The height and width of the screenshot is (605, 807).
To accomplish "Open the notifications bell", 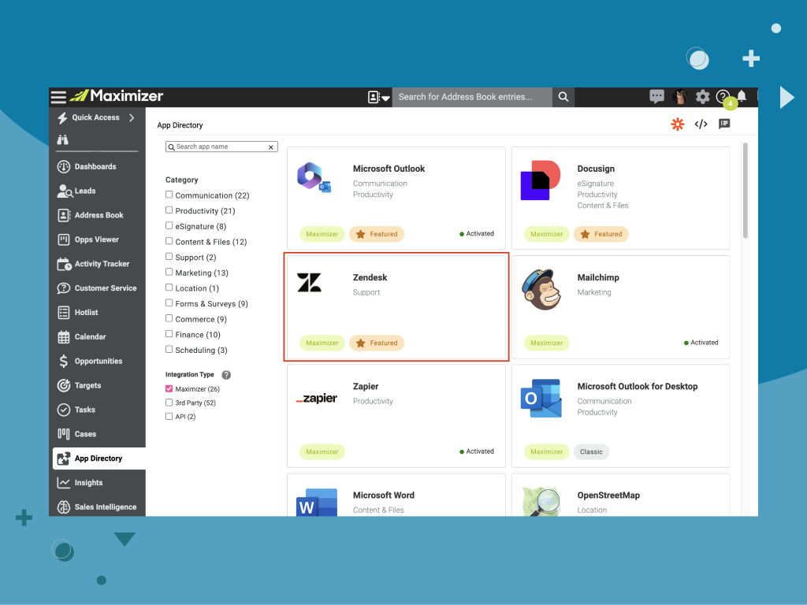I will point(742,96).
